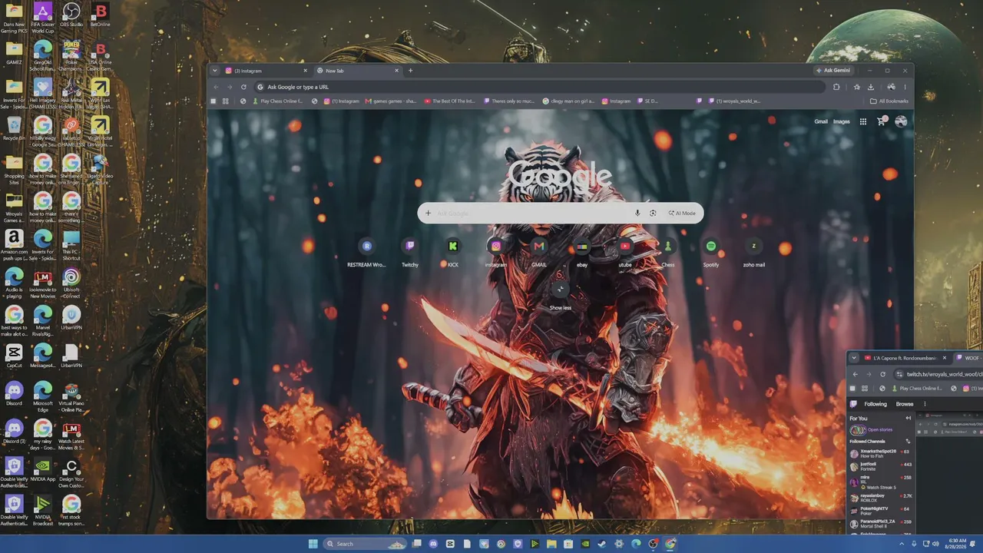This screenshot has height=553, width=983.
Task: Select the CapCut desktop icon
Action: 14,356
